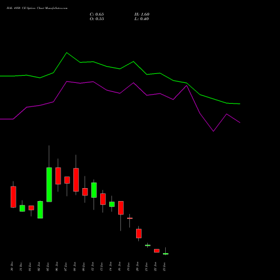Viewport: 280px width, 280px height.
Task: Click the close value C: 0.65
Action: point(97,15)
